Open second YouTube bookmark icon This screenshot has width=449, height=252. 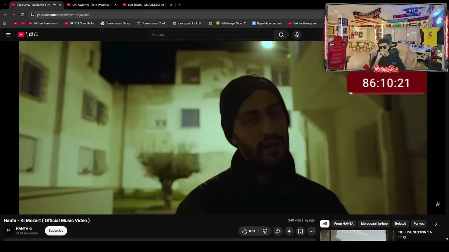pos(23,23)
